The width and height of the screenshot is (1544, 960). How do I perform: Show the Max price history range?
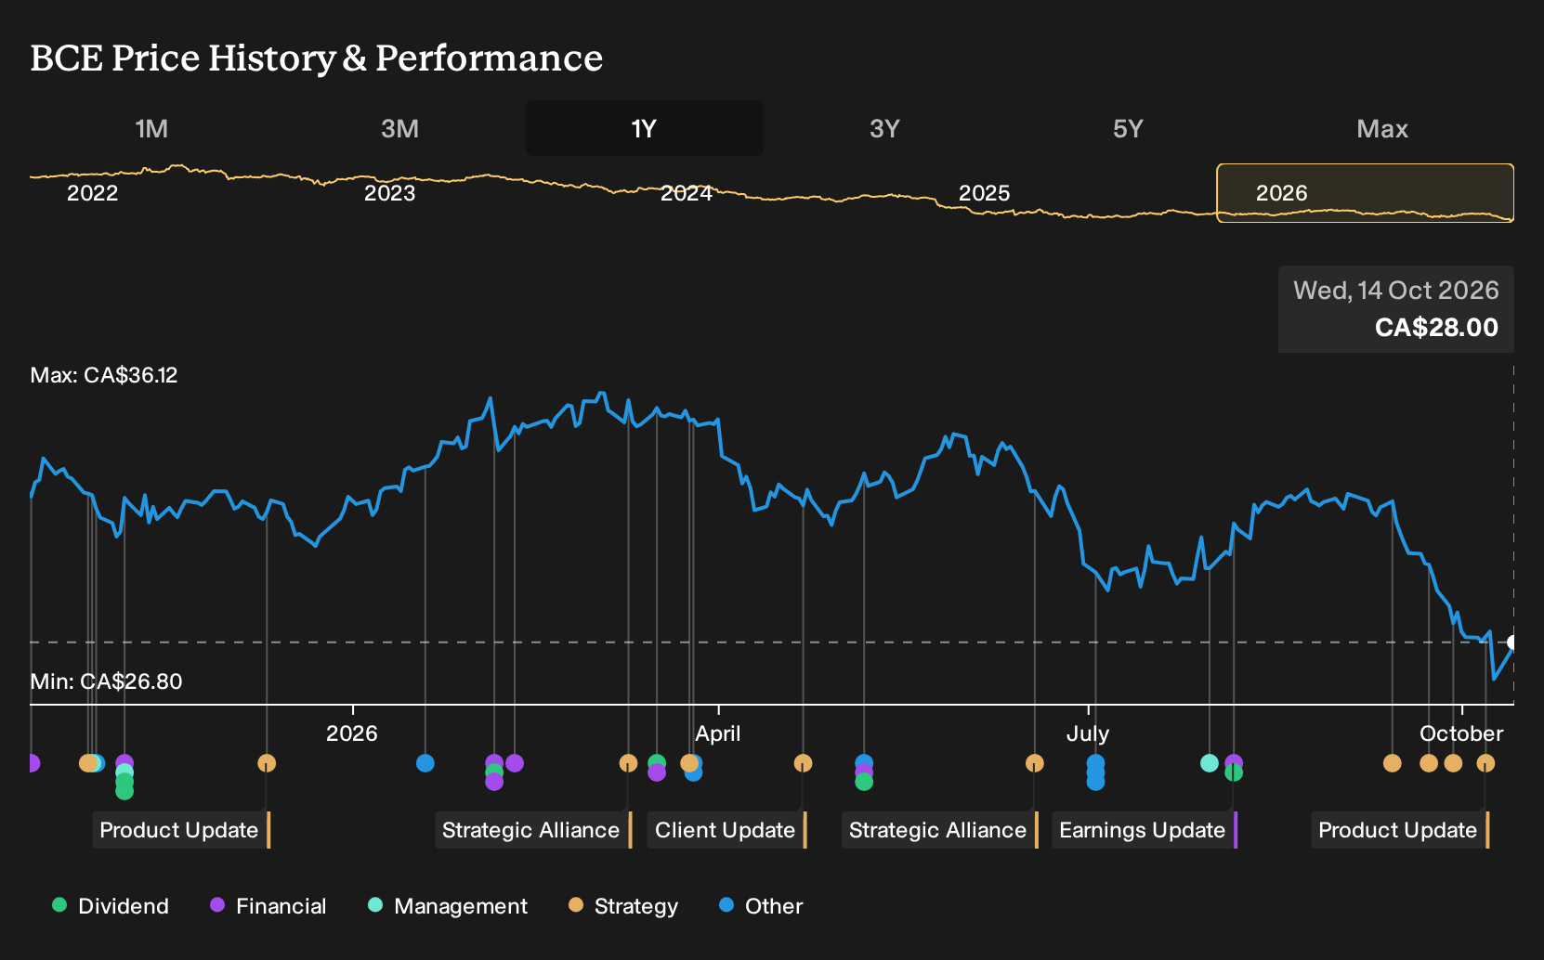(x=1382, y=128)
